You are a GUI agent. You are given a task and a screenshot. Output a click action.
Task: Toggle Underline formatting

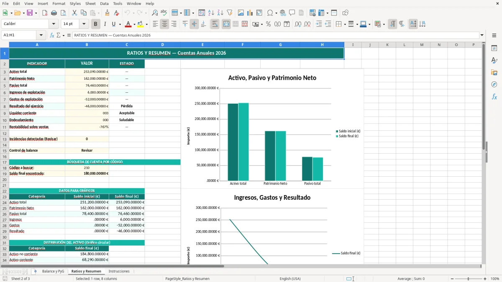(114, 24)
